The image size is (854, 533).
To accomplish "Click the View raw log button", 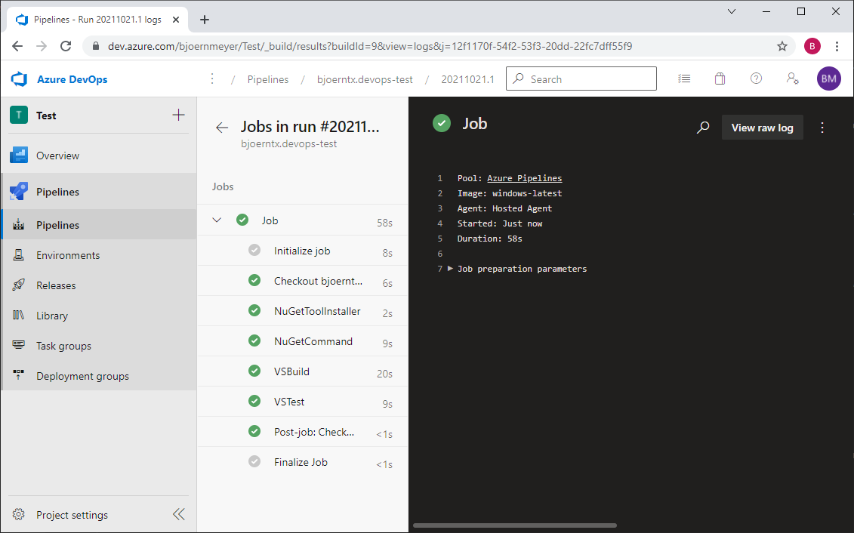I will (762, 128).
